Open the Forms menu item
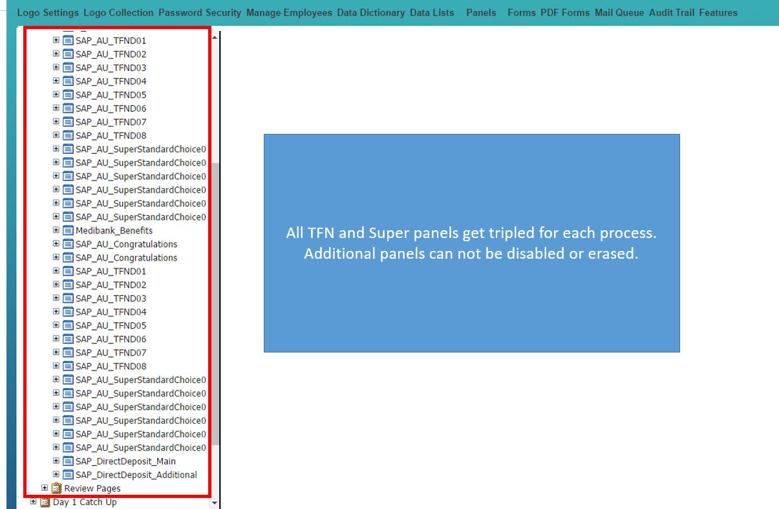The height and width of the screenshot is (509, 779). coord(522,12)
